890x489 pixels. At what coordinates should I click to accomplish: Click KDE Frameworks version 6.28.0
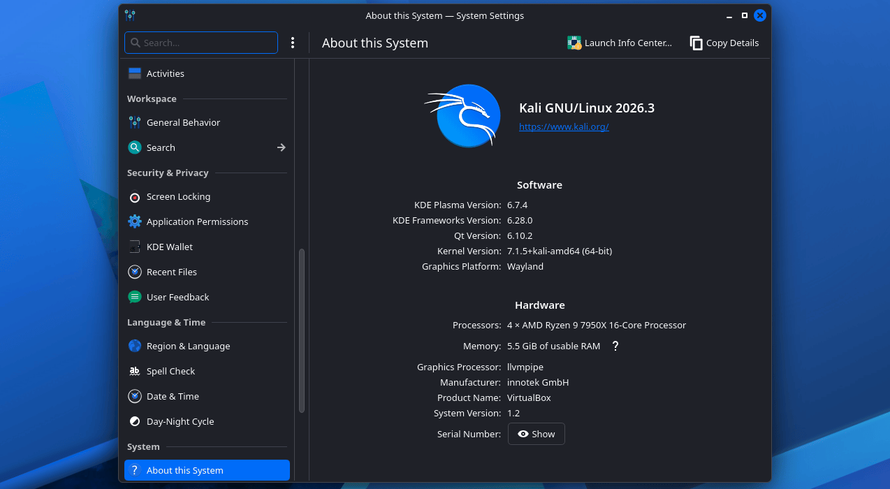(x=520, y=220)
